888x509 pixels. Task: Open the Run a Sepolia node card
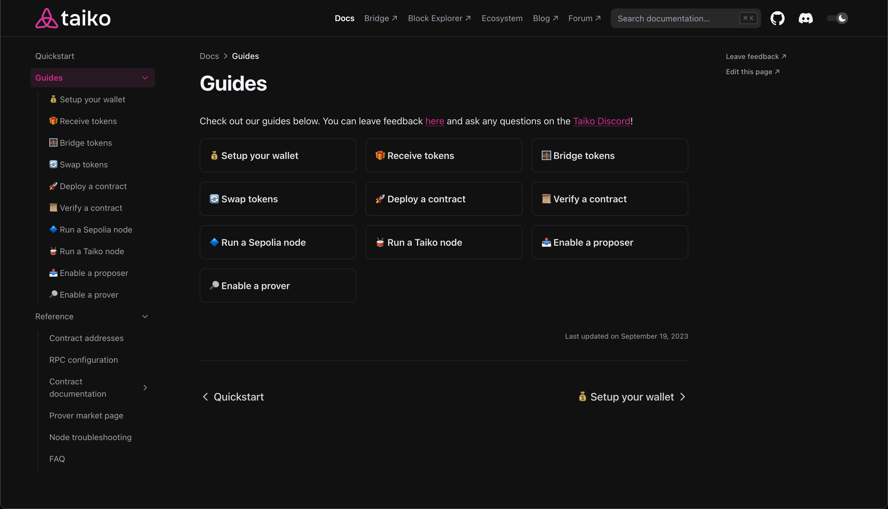pyautogui.click(x=277, y=242)
